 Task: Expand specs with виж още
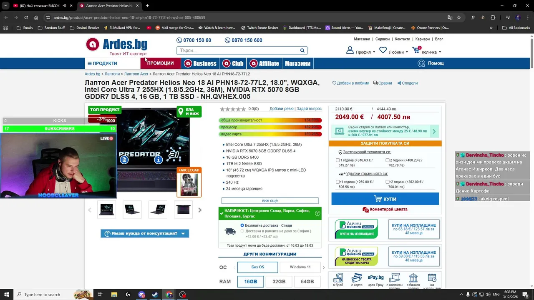point(270,201)
